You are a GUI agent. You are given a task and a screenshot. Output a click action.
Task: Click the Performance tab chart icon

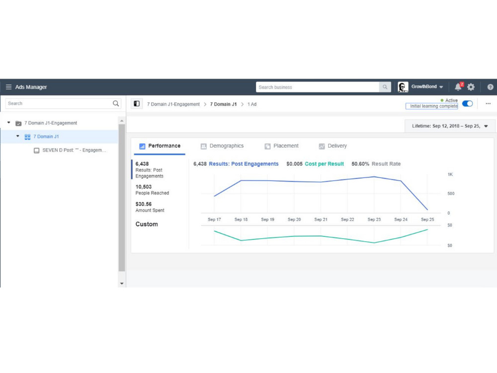(142, 146)
